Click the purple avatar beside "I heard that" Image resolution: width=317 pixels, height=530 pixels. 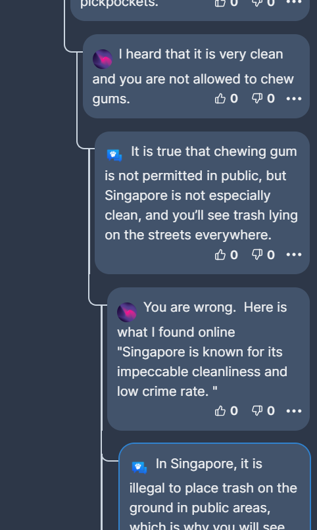tap(103, 59)
